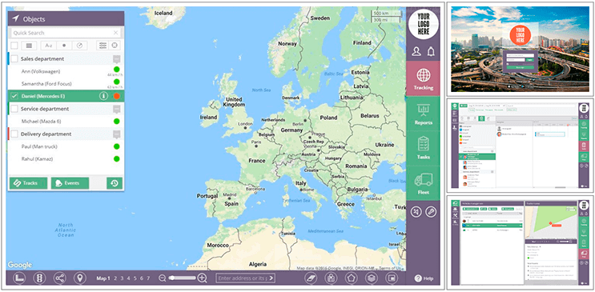Sort objects alphabetically with A-z
This screenshot has height=292, width=595.
[x=49, y=46]
